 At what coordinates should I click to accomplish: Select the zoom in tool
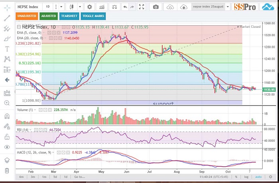pos(7,103)
